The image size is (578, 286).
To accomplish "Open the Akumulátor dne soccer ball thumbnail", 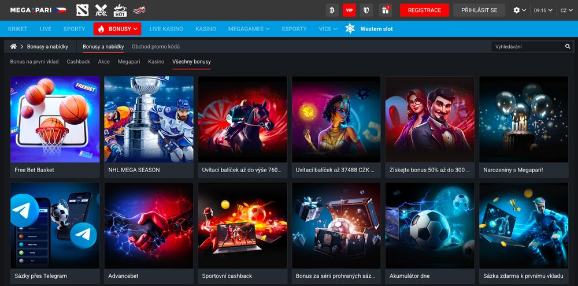I will tap(430, 225).
